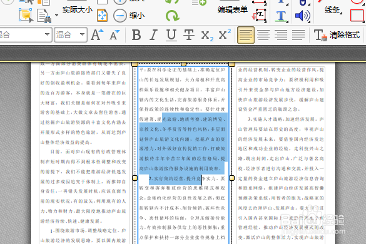Click the sound speaker tool icon

pos(302,16)
